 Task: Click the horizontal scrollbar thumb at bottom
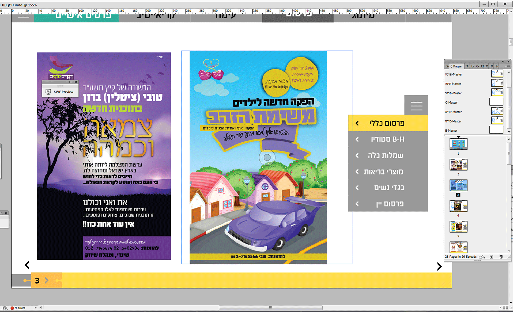pyautogui.click(x=270, y=308)
